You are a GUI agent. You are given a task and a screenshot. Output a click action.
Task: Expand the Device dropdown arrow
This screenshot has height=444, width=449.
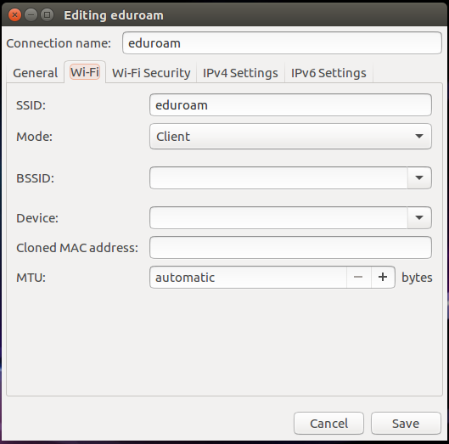point(419,217)
